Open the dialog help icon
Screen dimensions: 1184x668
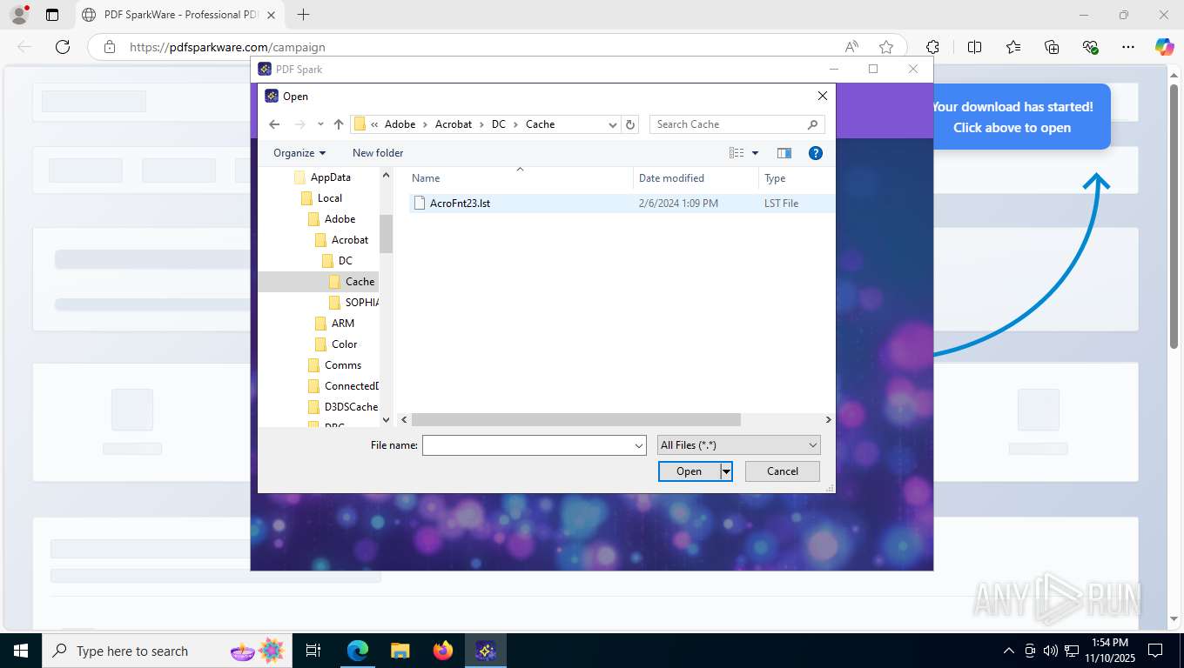click(816, 153)
